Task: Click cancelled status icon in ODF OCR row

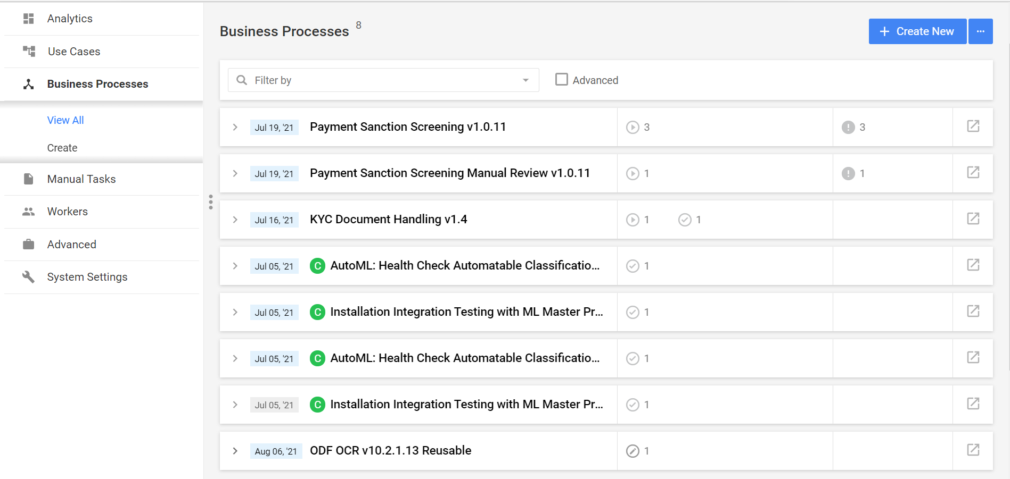Action: pyautogui.click(x=633, y=451)
